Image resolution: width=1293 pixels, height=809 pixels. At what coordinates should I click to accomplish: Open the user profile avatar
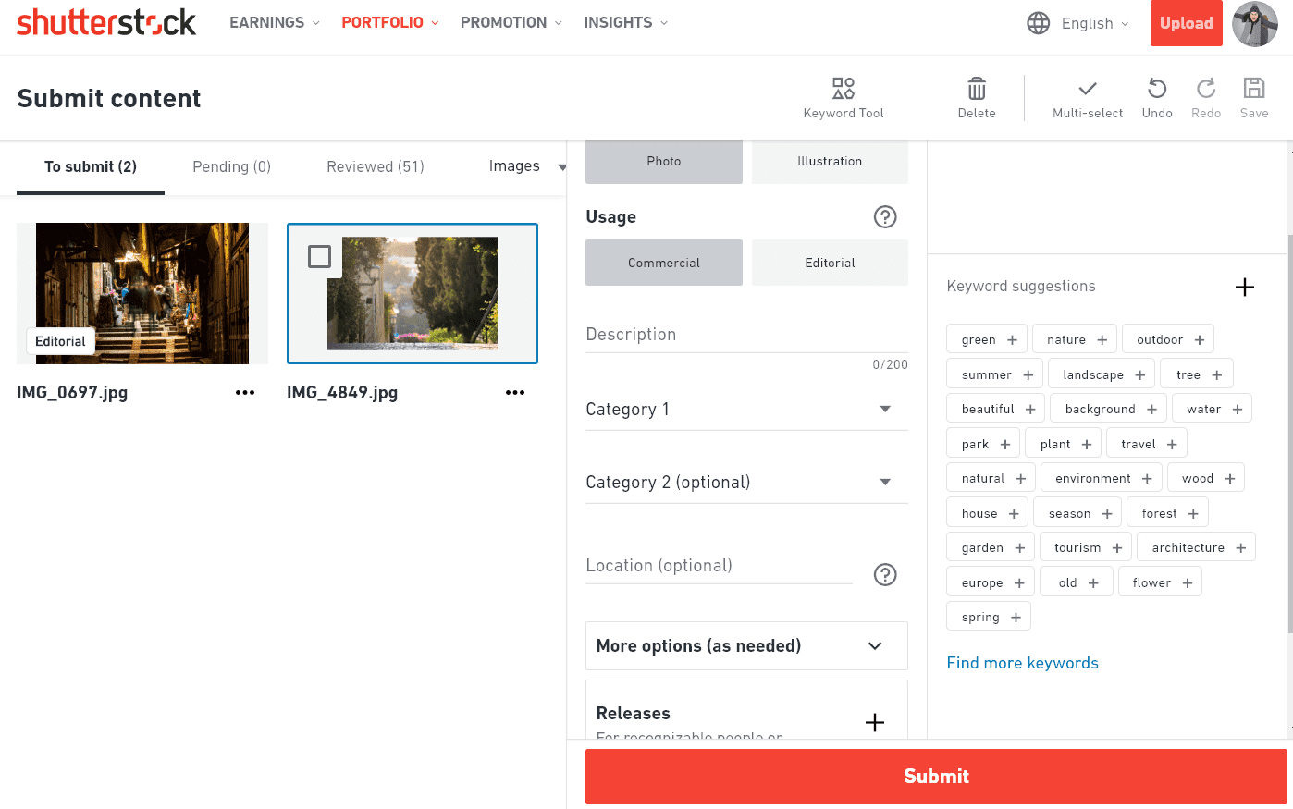point(1255,24)
